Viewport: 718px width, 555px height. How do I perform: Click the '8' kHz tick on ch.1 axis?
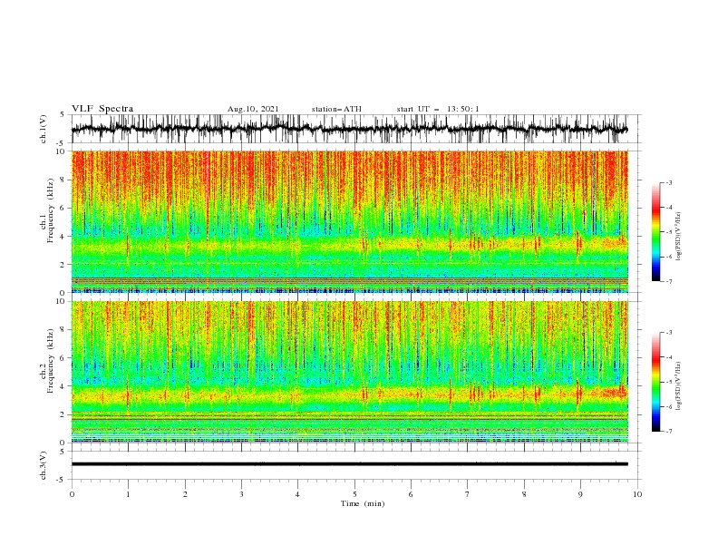tap(63, 180)
